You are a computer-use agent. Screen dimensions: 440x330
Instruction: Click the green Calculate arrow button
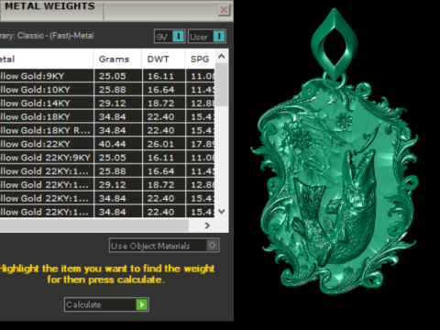142,304
